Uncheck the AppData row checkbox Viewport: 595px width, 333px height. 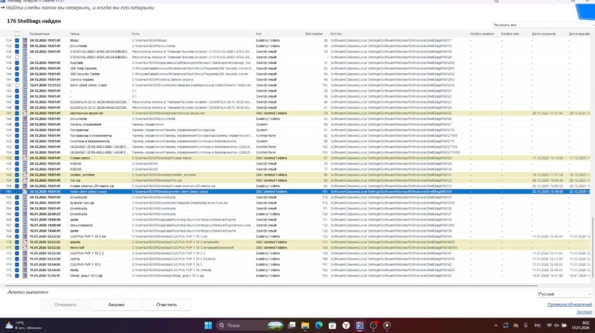point(17,63)
